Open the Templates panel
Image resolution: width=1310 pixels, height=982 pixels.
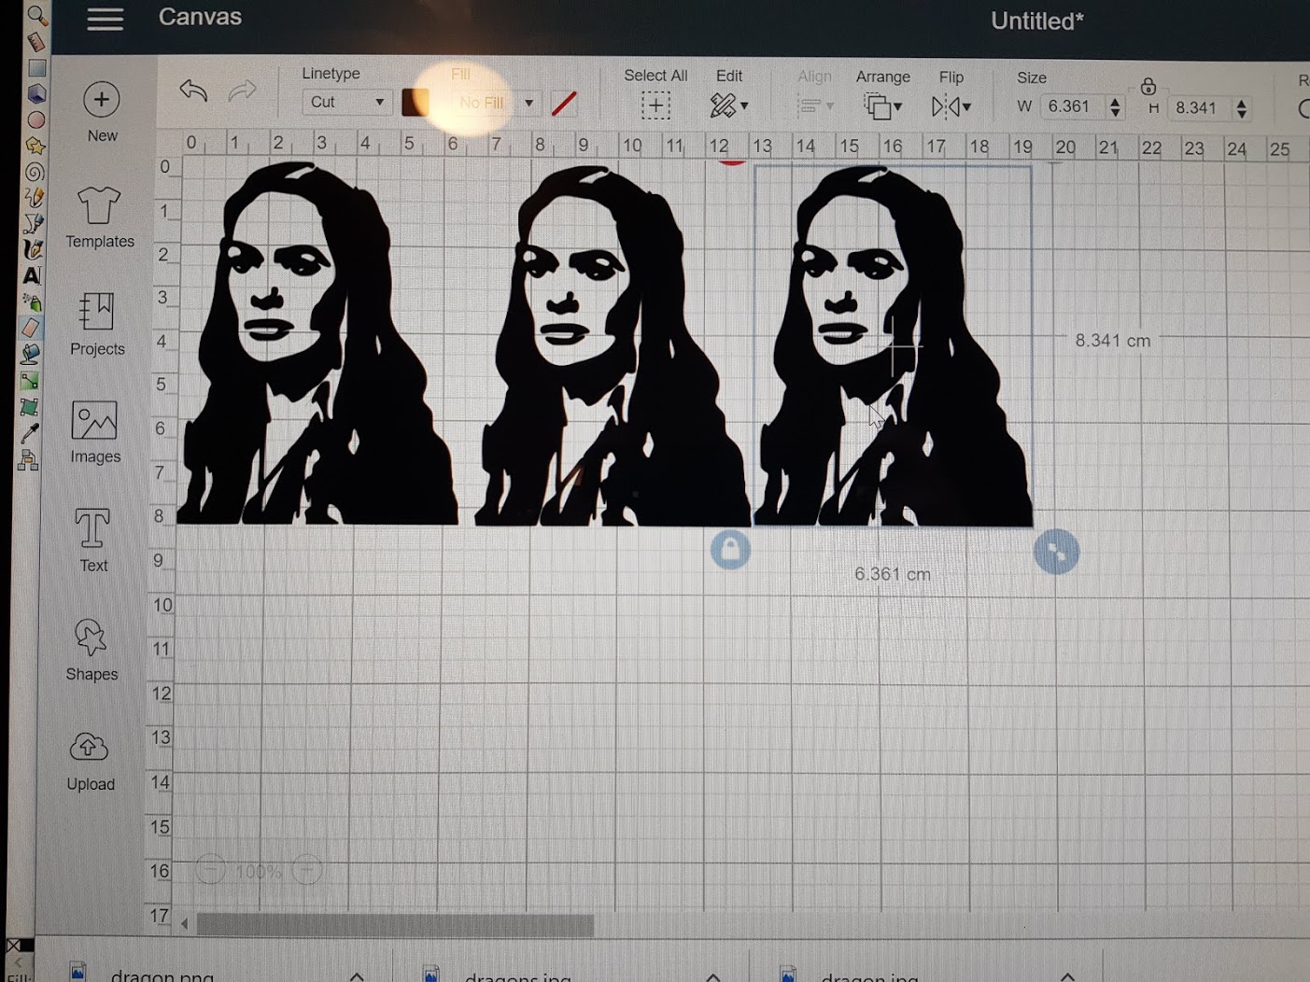click(100, 217)
